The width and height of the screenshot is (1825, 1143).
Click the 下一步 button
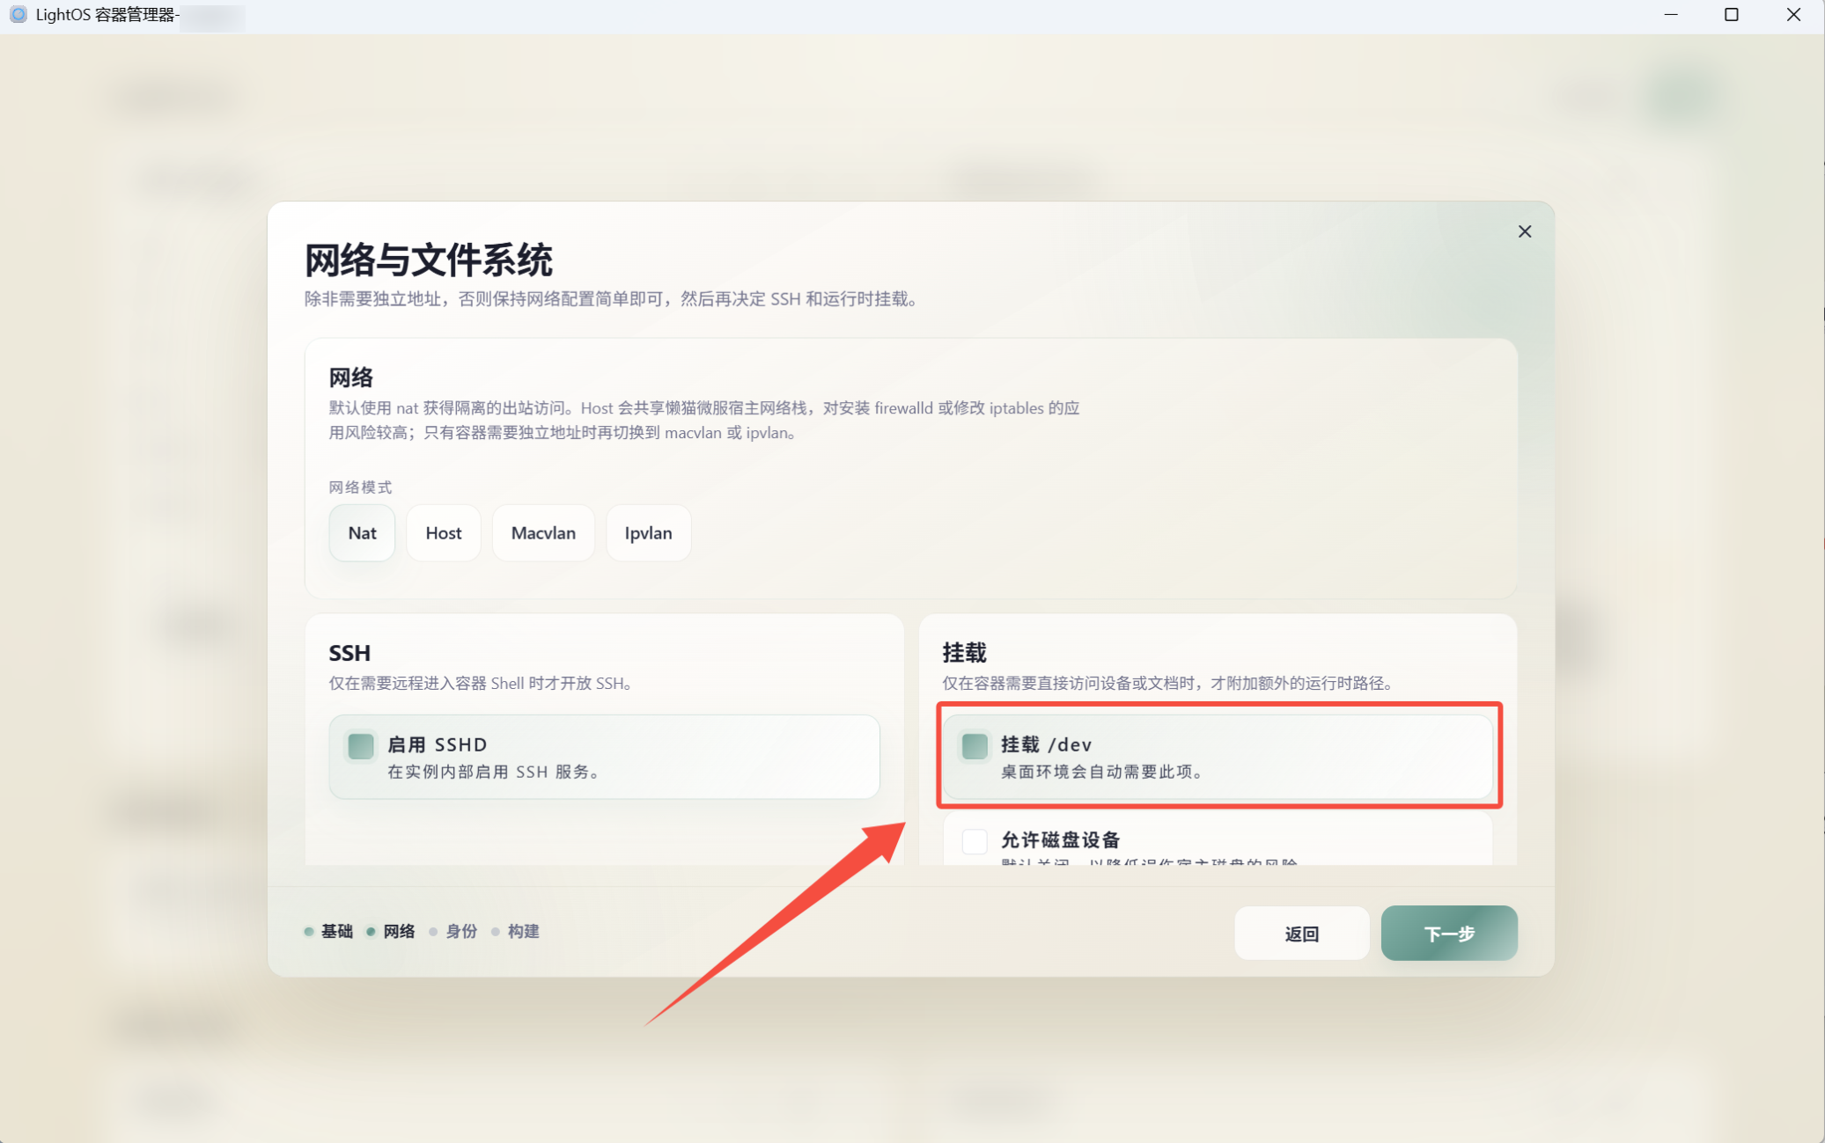[1449, 933]
